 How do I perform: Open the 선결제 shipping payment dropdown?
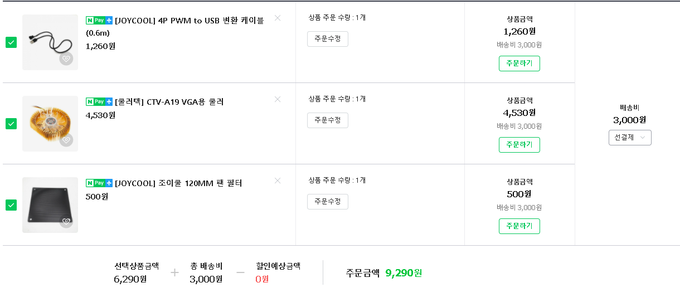[x=630, y=138]
